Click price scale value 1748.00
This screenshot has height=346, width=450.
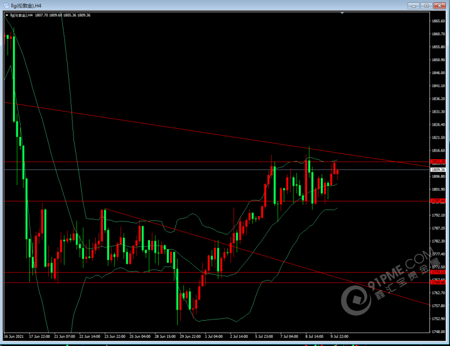point(438,332)
